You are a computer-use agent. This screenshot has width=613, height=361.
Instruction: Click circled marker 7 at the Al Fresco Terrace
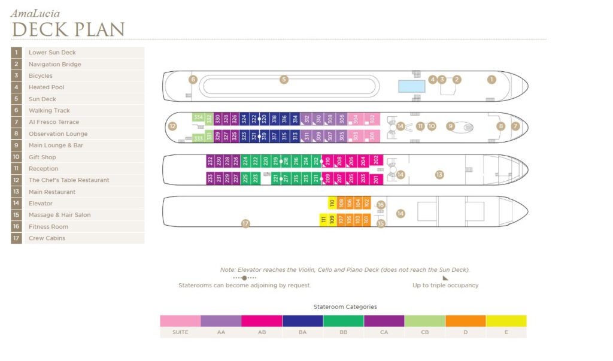click(x=515, y=126)
